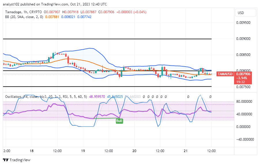Click the 80.000000 oscillator axis label
This screenshot has width=260, height=165.
click(244, 102)
